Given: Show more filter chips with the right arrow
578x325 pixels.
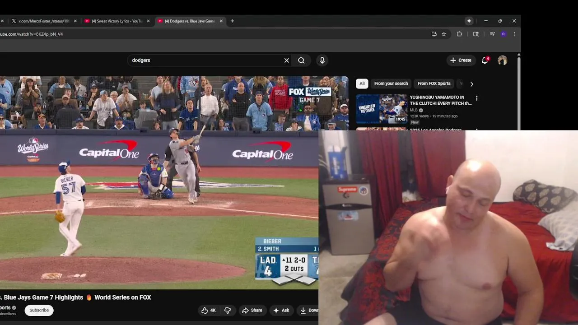Looking at the screenshot, I should [x=471, y=84].
